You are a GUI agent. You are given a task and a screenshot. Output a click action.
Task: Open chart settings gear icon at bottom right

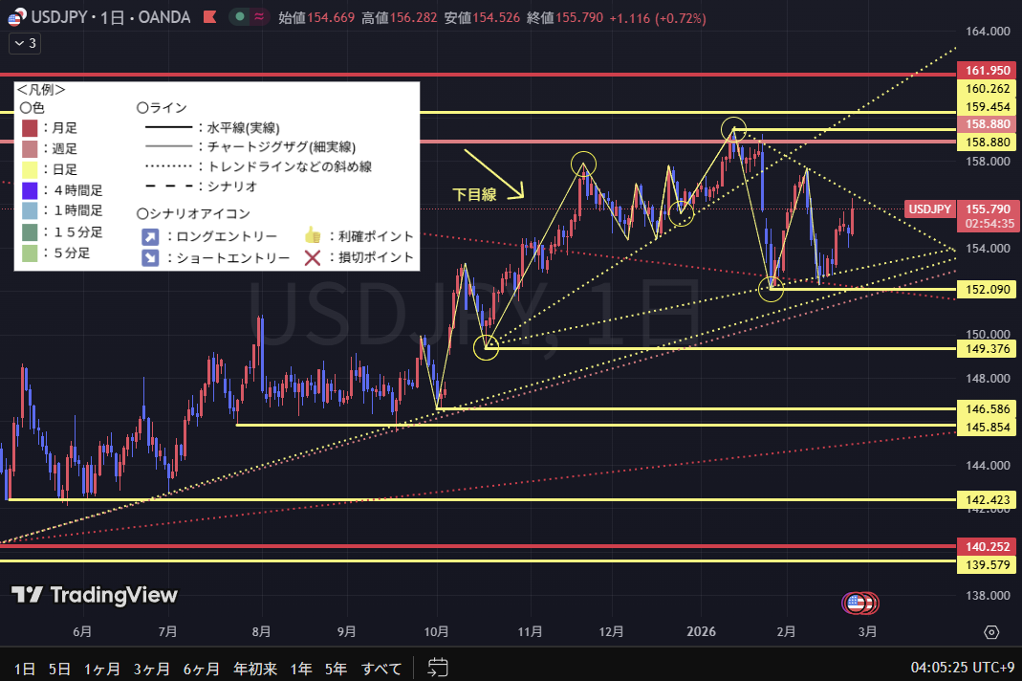(x=991, y=632)
